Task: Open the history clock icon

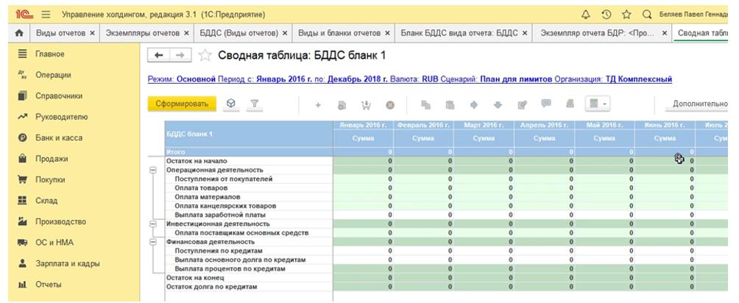Action: (x=607, y=15)
